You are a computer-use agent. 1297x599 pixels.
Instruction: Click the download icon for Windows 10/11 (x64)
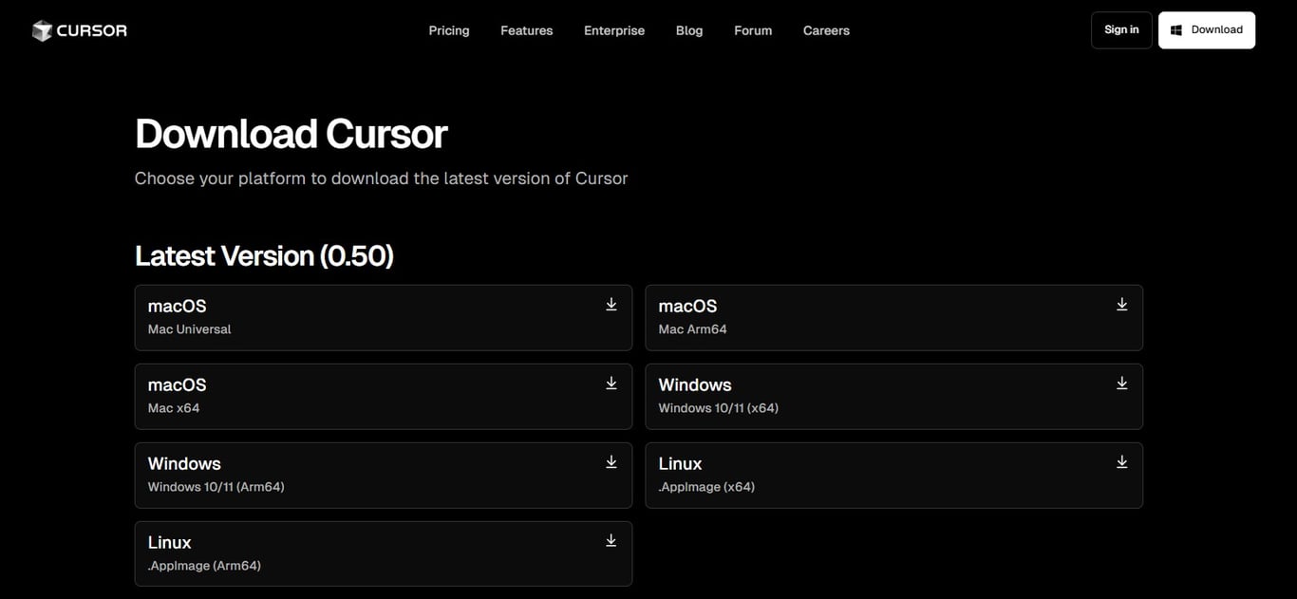[x=1120, y=381]
